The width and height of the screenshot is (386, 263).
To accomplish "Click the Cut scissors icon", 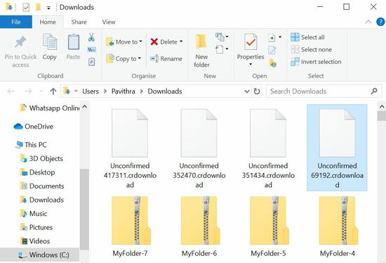I will click(91, 37).
